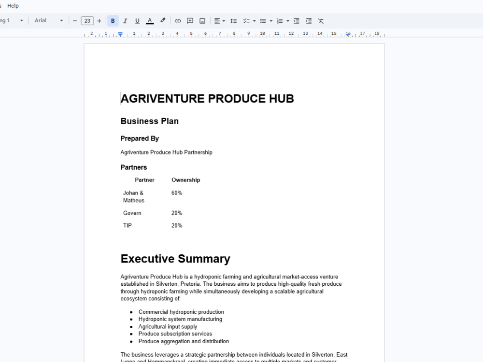The width and height of the screenshot is (483, 362).
Task: Click the 20% cell in TIP row
Action: pyautogui.click(x=177, y=225)
